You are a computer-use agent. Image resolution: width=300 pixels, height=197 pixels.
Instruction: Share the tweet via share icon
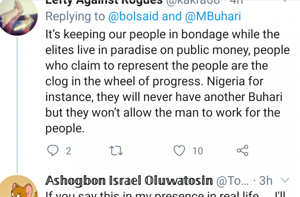click(242, 151)
